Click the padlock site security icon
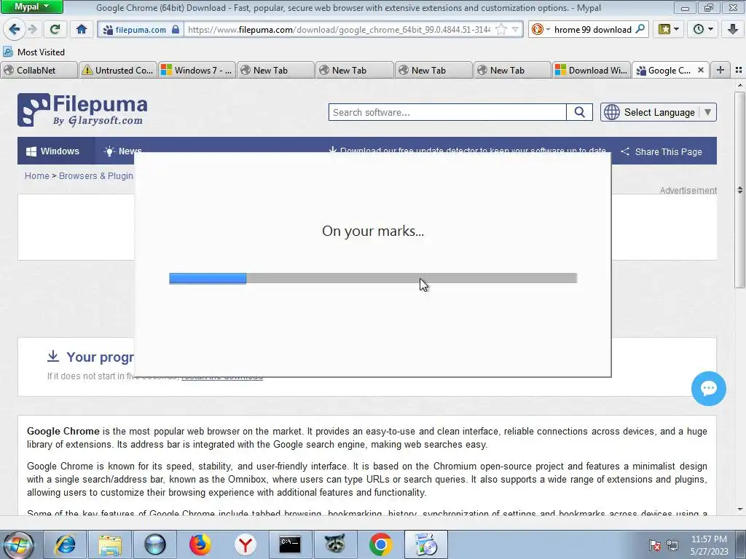This screenshot has height=559, width=746. [176, 29]
